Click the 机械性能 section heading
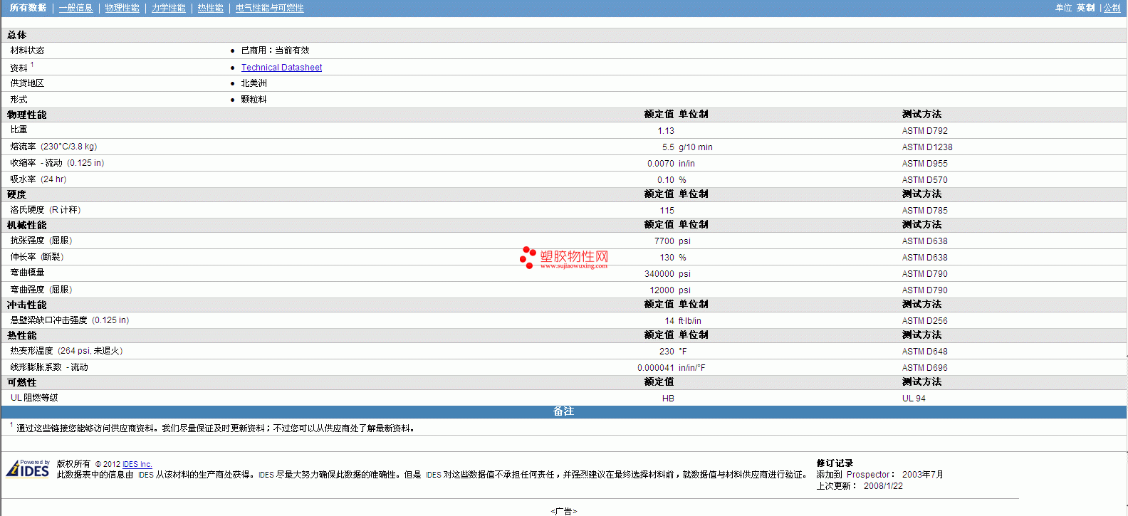1128x516 pixels. (26, 225)
